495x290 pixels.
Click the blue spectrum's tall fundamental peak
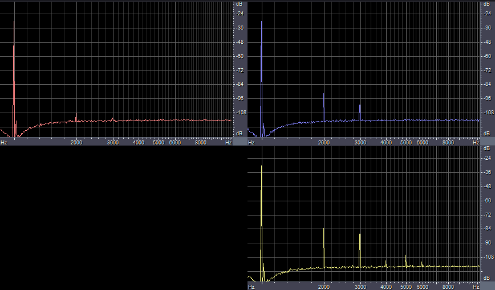261,78
